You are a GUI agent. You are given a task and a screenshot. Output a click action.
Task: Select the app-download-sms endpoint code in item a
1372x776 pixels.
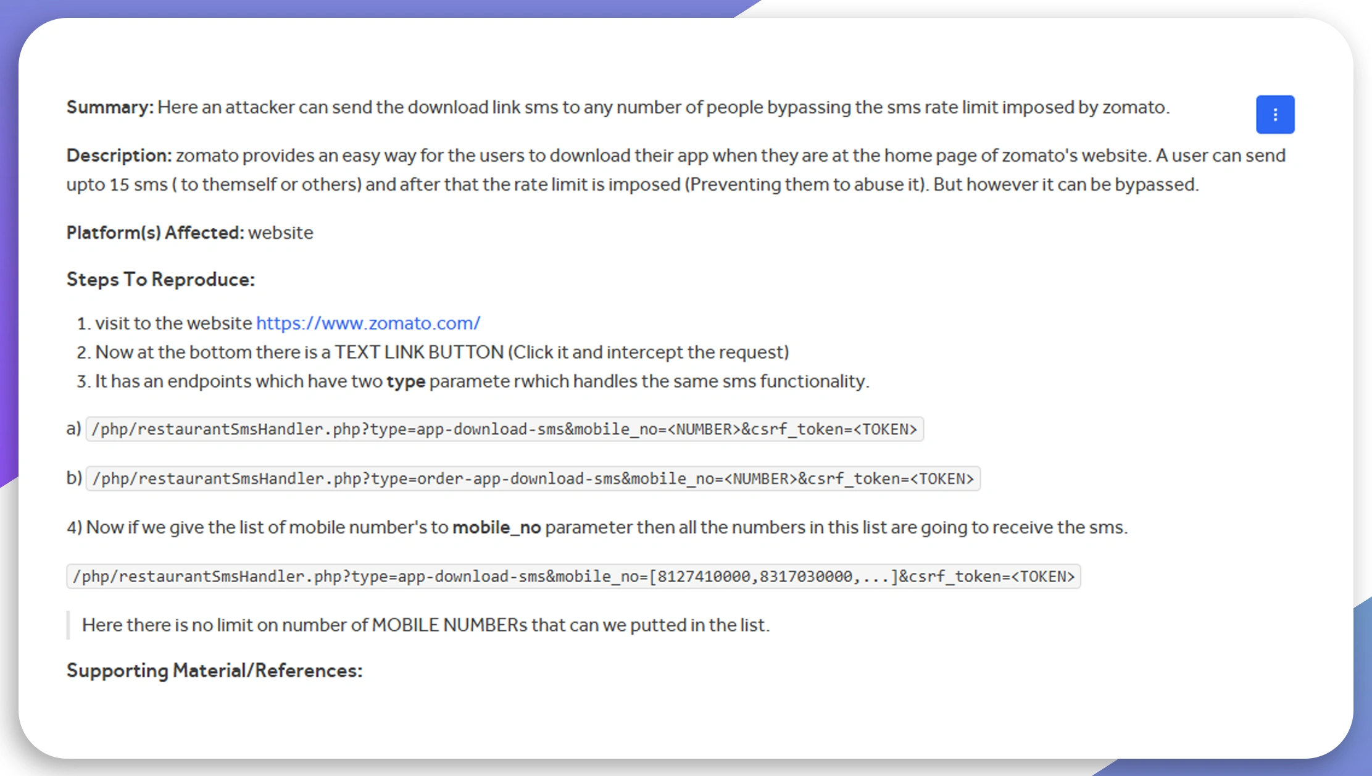tap(505, 429)
